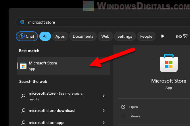Switch to the People filter tab
190x126 pixels.
(x=146, y=36)
